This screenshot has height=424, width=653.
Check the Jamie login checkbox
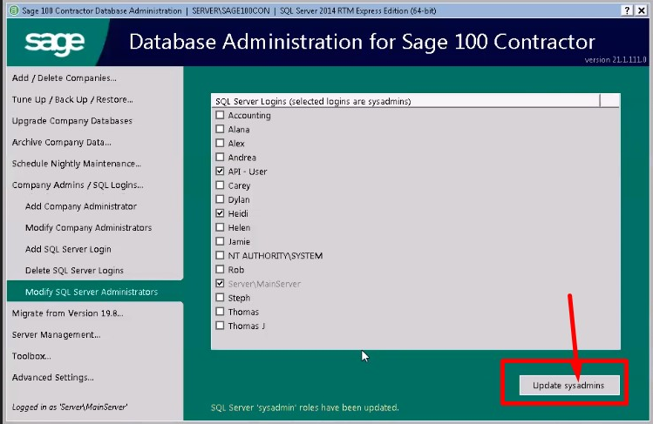tap(220, 241)
